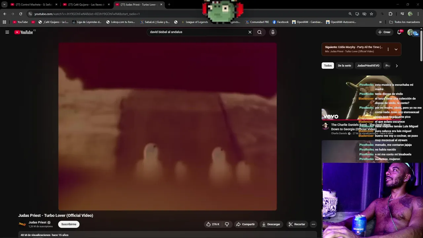
Task: Open the apps grid in bookmarks bar
Action: (x=4, y=22)
